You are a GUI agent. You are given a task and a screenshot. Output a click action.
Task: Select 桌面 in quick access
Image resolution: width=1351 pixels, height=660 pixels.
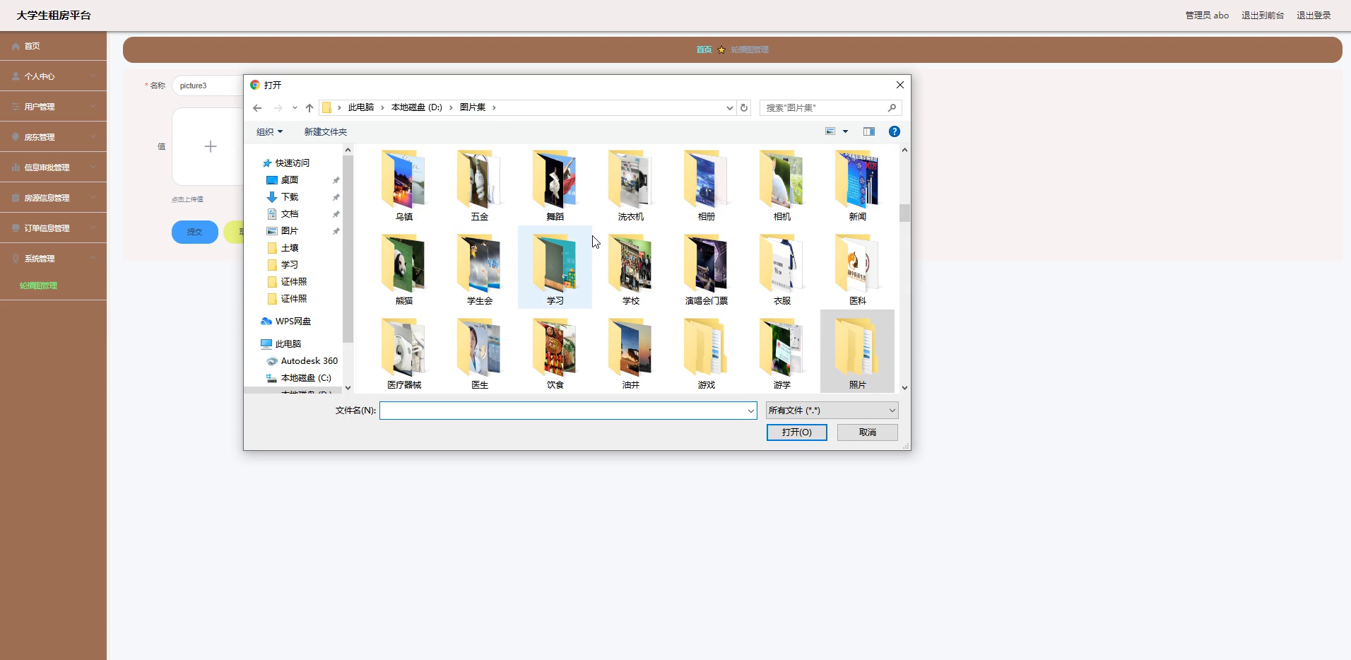pyautogui.click(x=290, y=180)
